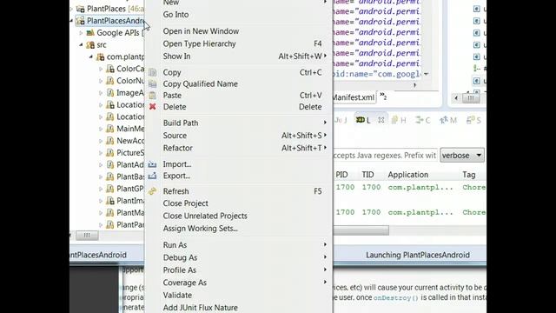Choose Validate menu item
This screenshot has height=313, width=556.
(x=239, y=296)
